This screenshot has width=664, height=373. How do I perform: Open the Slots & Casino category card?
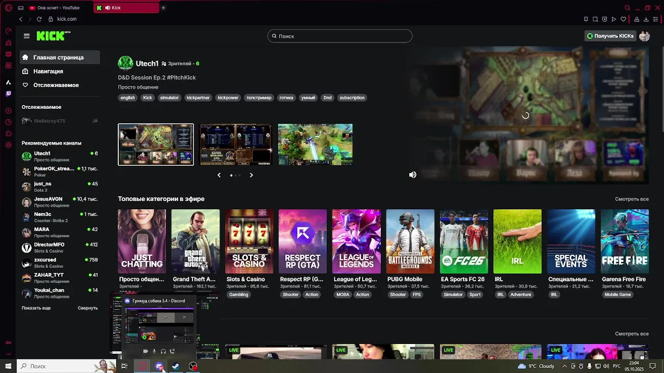click(x=249, y=241)
